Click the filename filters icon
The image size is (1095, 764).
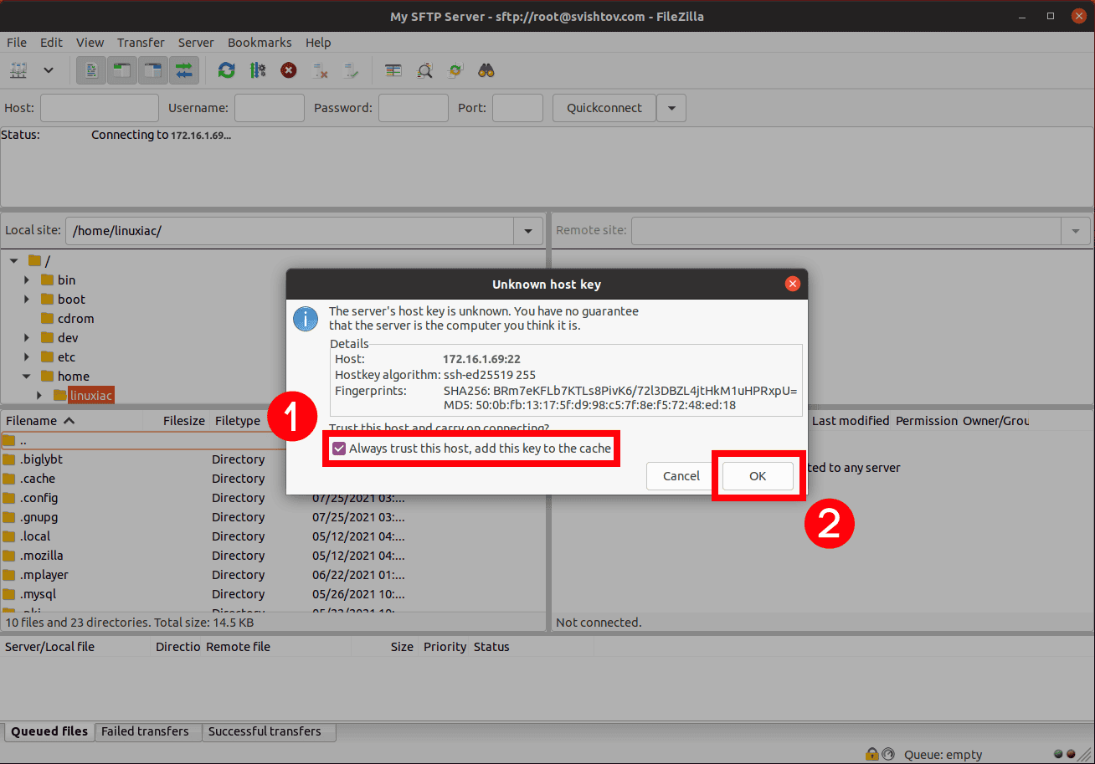[x=393, y=69]
